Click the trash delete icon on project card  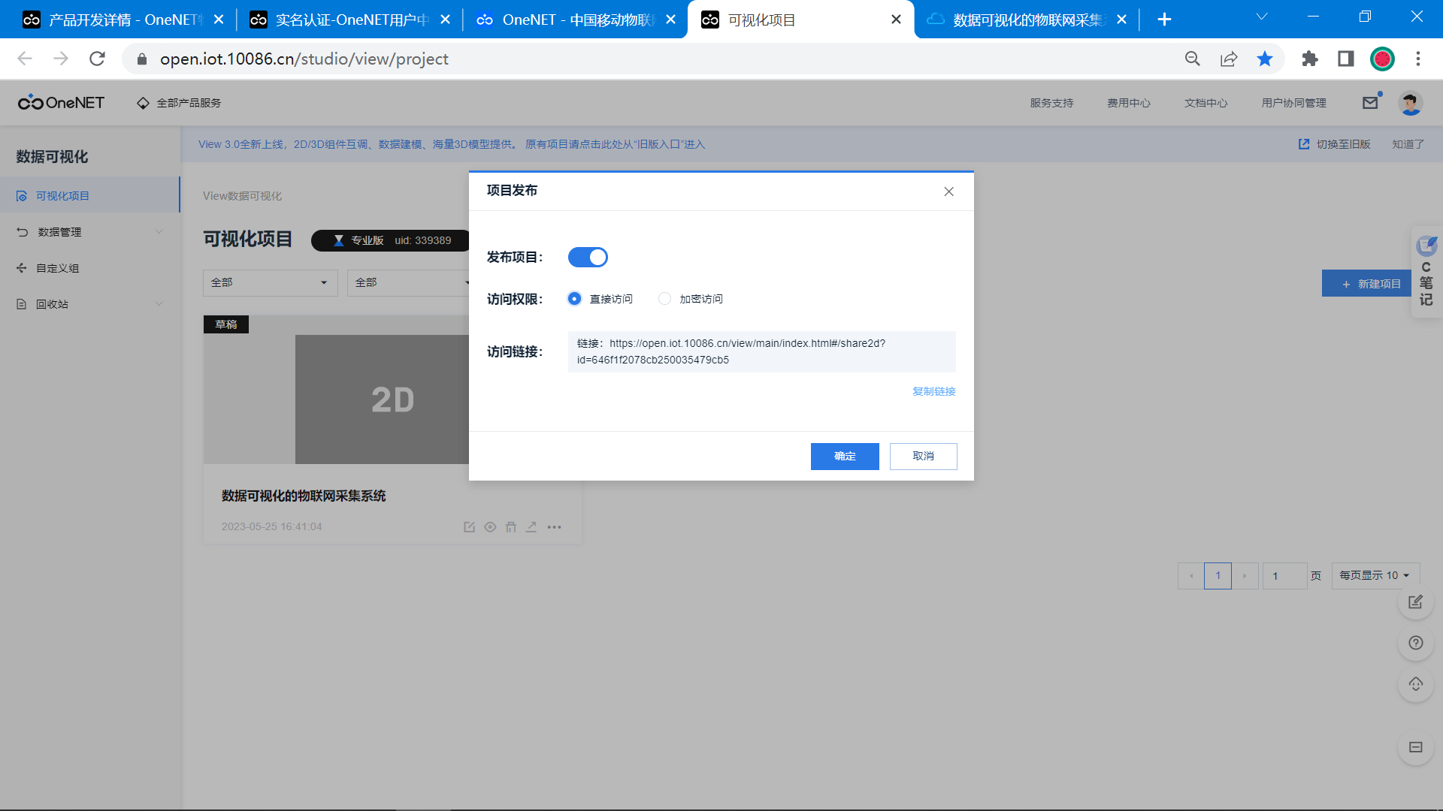511,527
